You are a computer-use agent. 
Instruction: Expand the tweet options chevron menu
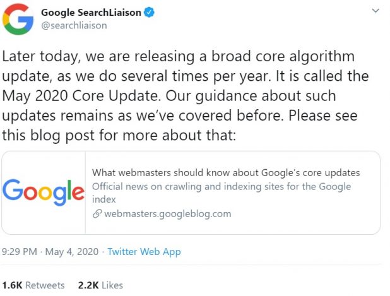coord(375,11)
